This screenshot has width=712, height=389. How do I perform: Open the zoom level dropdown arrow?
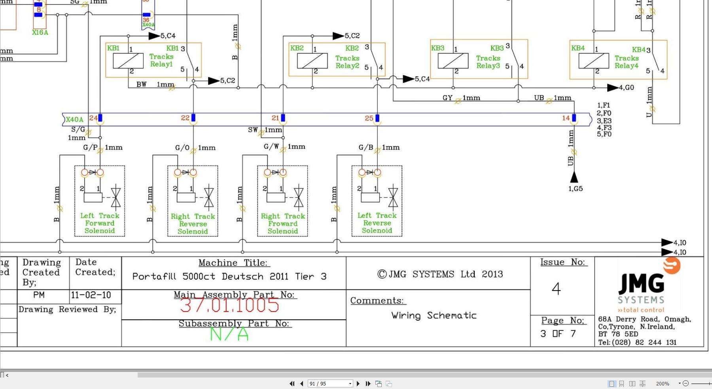pos(680,383)
